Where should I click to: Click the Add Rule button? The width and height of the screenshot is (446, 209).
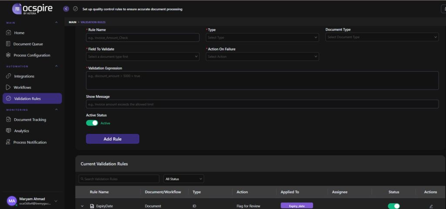[x=113, y=139]
